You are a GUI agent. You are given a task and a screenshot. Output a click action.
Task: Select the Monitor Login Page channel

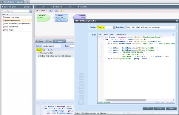(x=16, y=17)
